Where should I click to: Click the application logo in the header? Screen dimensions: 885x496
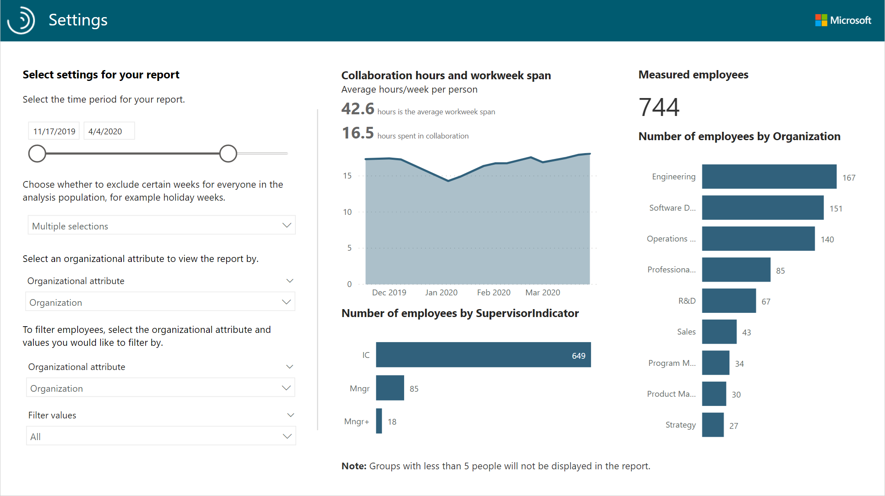coord(21,20)
